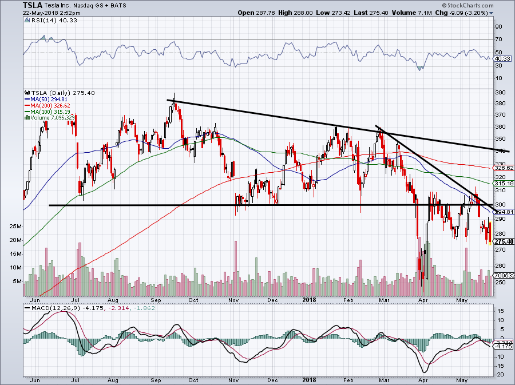Click the Tesla Inc. company name
The height and width of the screenshot is (385, 515).
click(58, 6)
